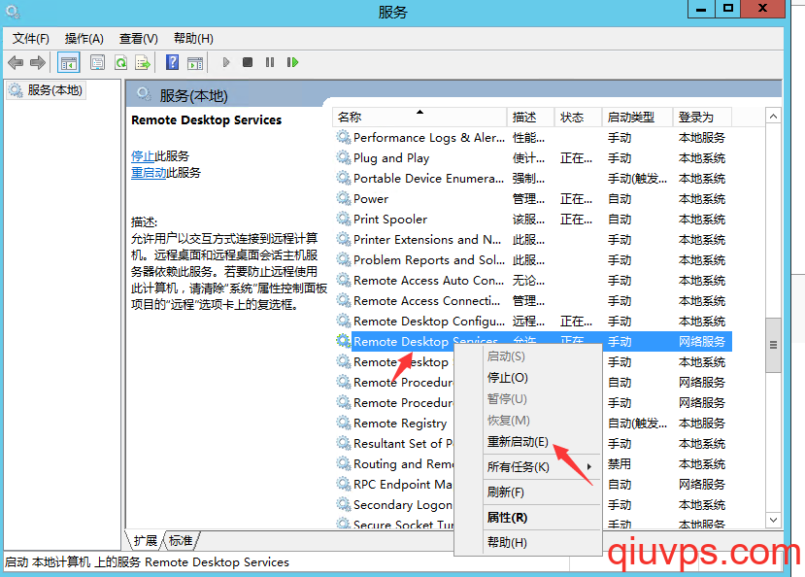
Task: Click the gear icon for Performance Logs & Alerts
Action: click(343, 137)
